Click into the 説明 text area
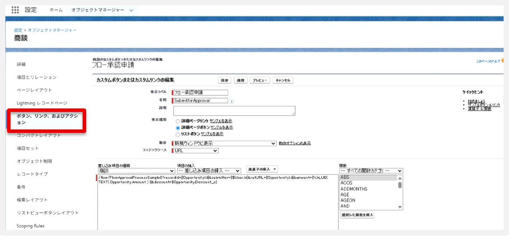 click(234, 111)
